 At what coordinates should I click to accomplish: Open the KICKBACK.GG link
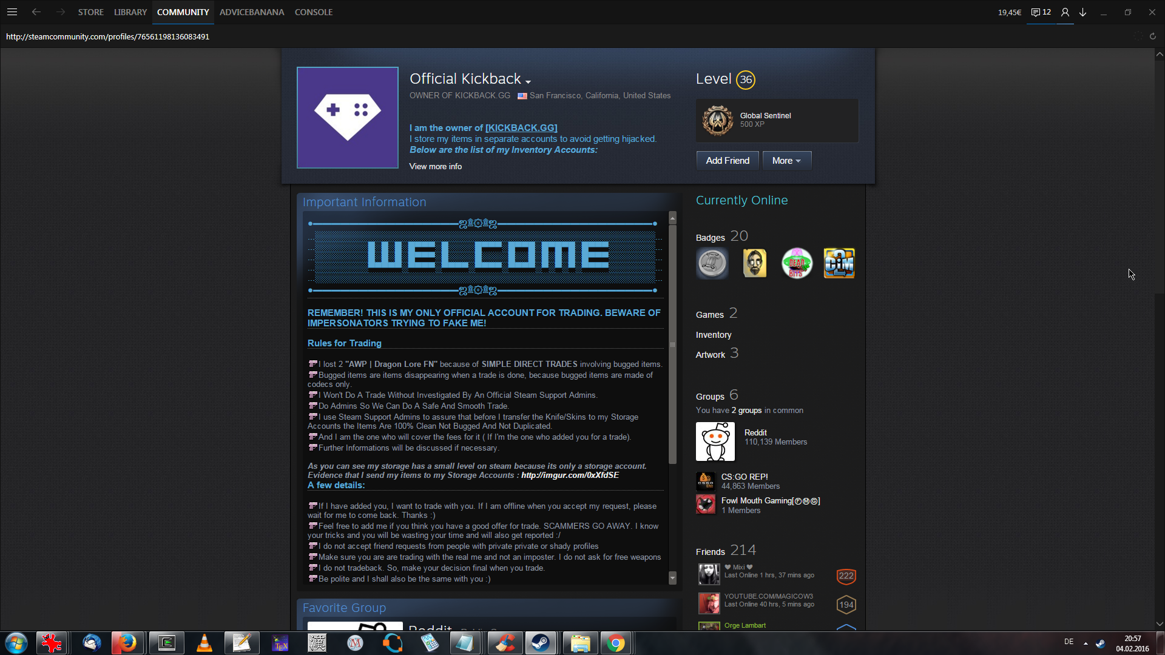(521, 128)
